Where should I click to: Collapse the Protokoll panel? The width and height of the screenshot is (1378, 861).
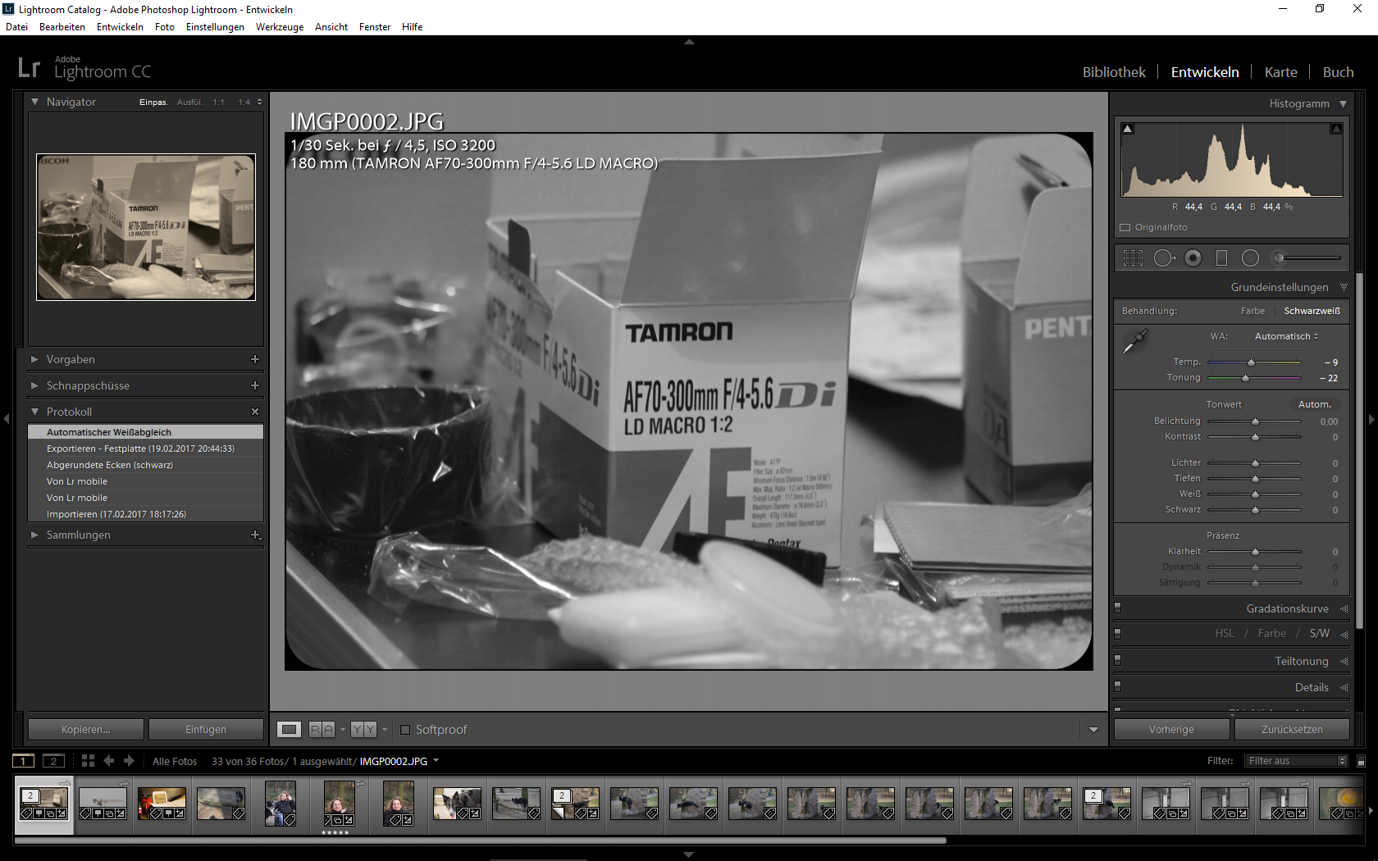pyautogui.click(x=34, y=412)
